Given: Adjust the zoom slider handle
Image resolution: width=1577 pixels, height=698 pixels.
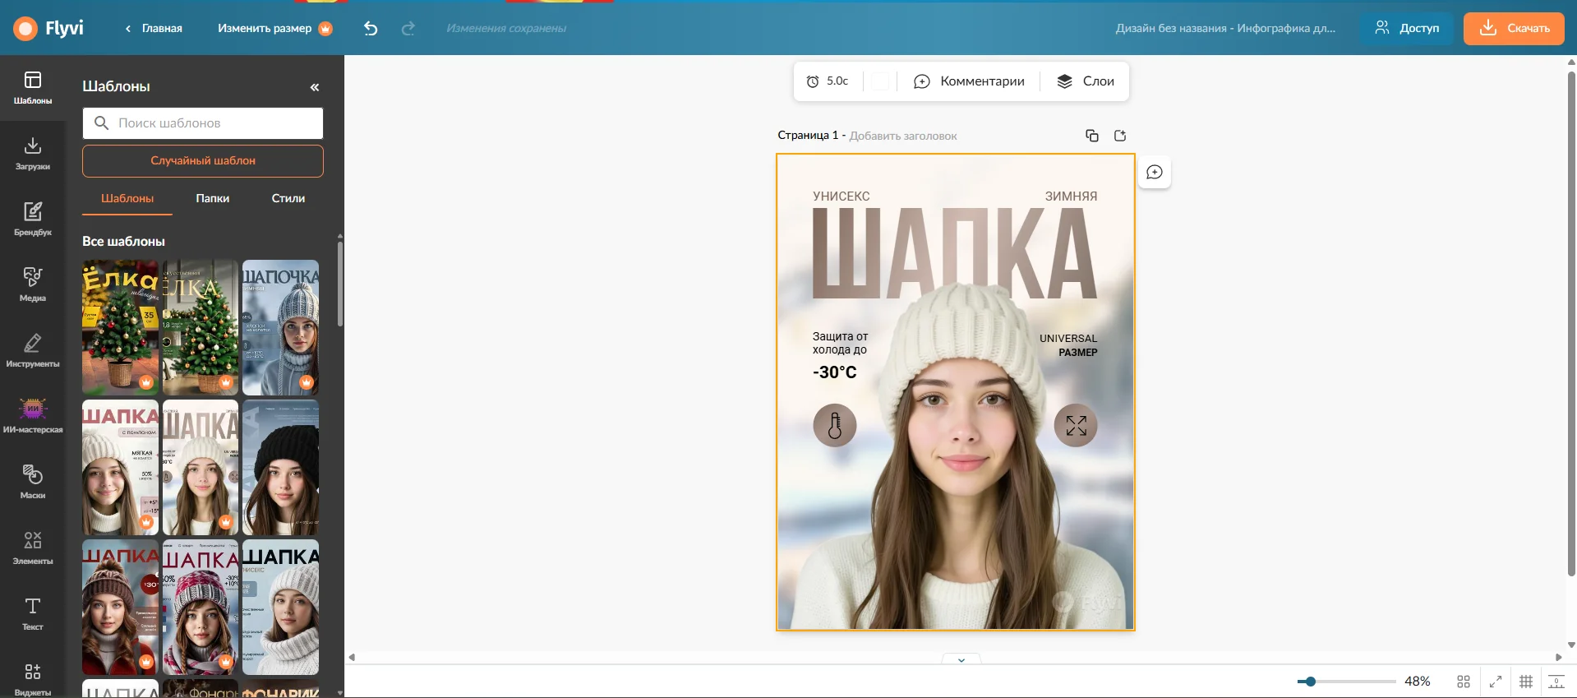Looking at the screenshot, I should click(1311, 682).
